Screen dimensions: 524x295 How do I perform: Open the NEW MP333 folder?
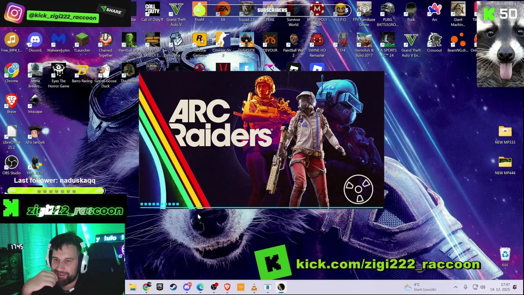coord(505,135)
